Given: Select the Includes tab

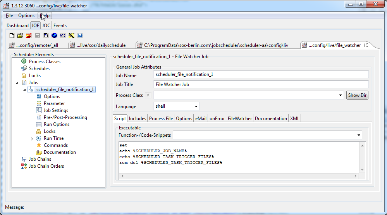Looking at the screenshot, I should tap(137, 119).
